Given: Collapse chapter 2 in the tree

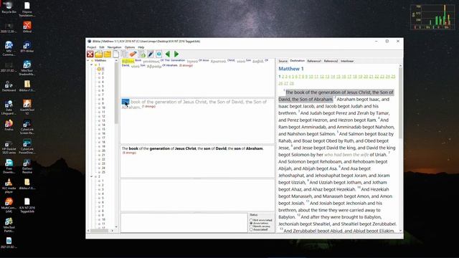Looking at the screenshot, I should pos(92,177).
